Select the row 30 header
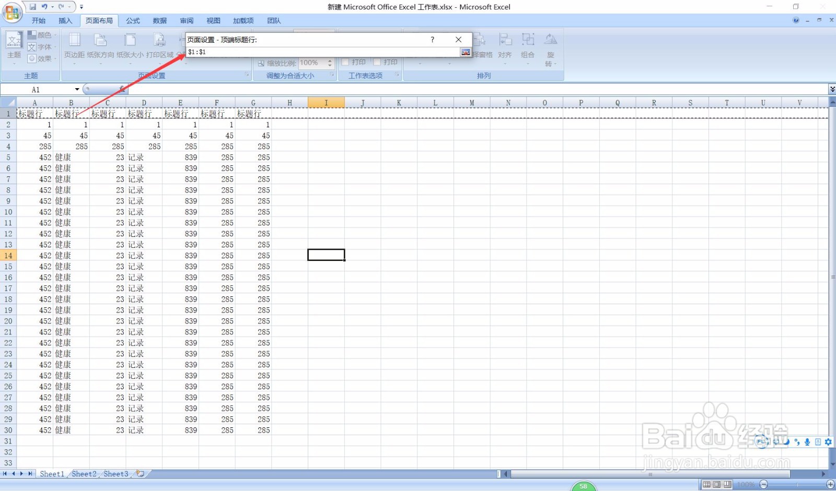Screen dimensions: 836x491 (8, 430)
